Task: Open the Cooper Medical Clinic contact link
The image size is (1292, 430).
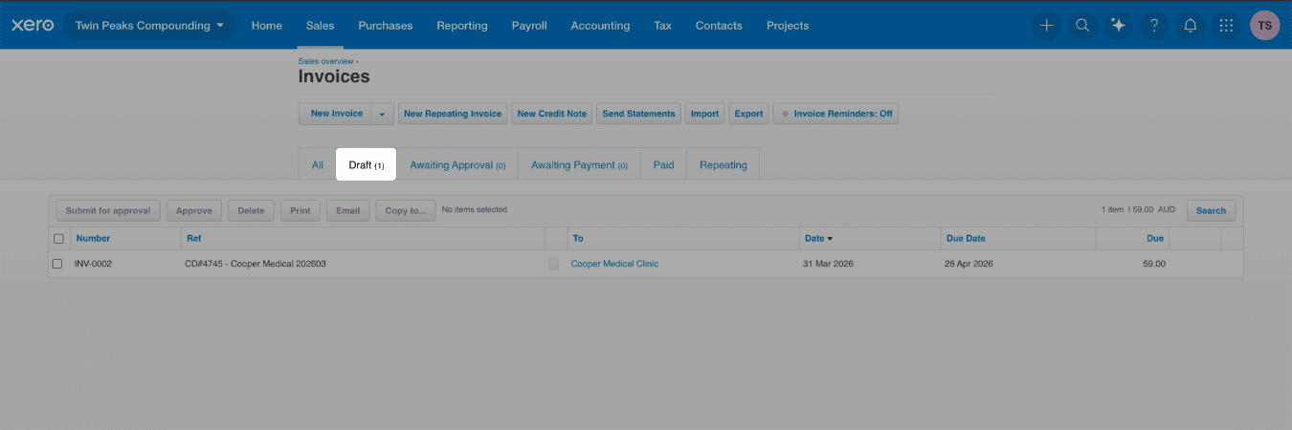Action: pyautogui.click(x=614, y=264)
